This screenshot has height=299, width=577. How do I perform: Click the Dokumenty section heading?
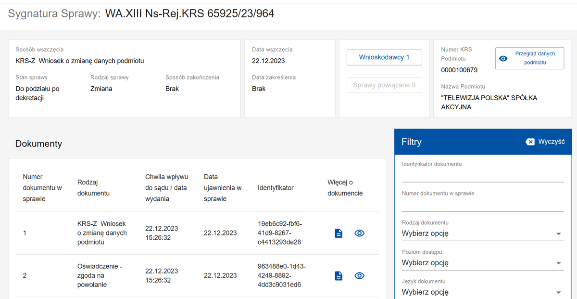tap(39, 143)
